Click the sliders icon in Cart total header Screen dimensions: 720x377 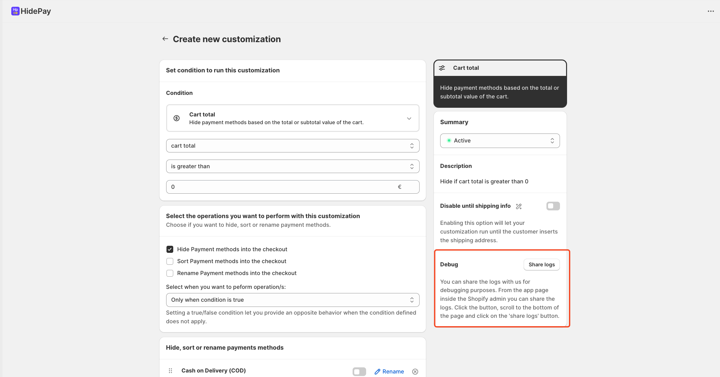442,68
